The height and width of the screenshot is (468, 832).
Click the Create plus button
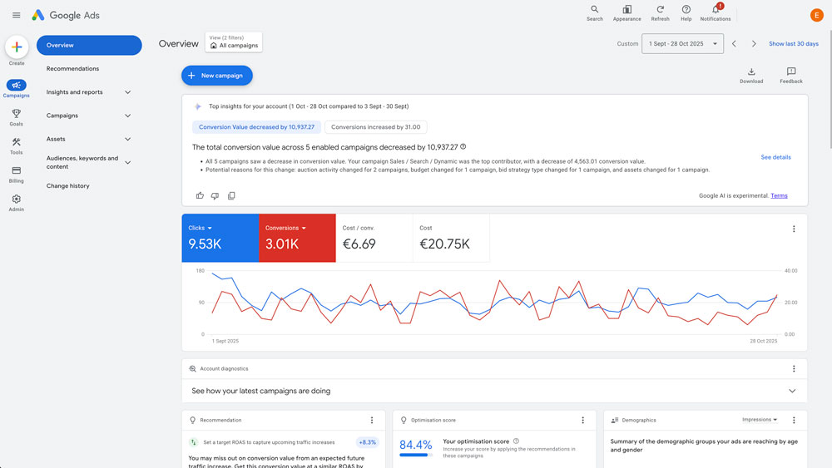pyautogui.click(x=17, y=47)
